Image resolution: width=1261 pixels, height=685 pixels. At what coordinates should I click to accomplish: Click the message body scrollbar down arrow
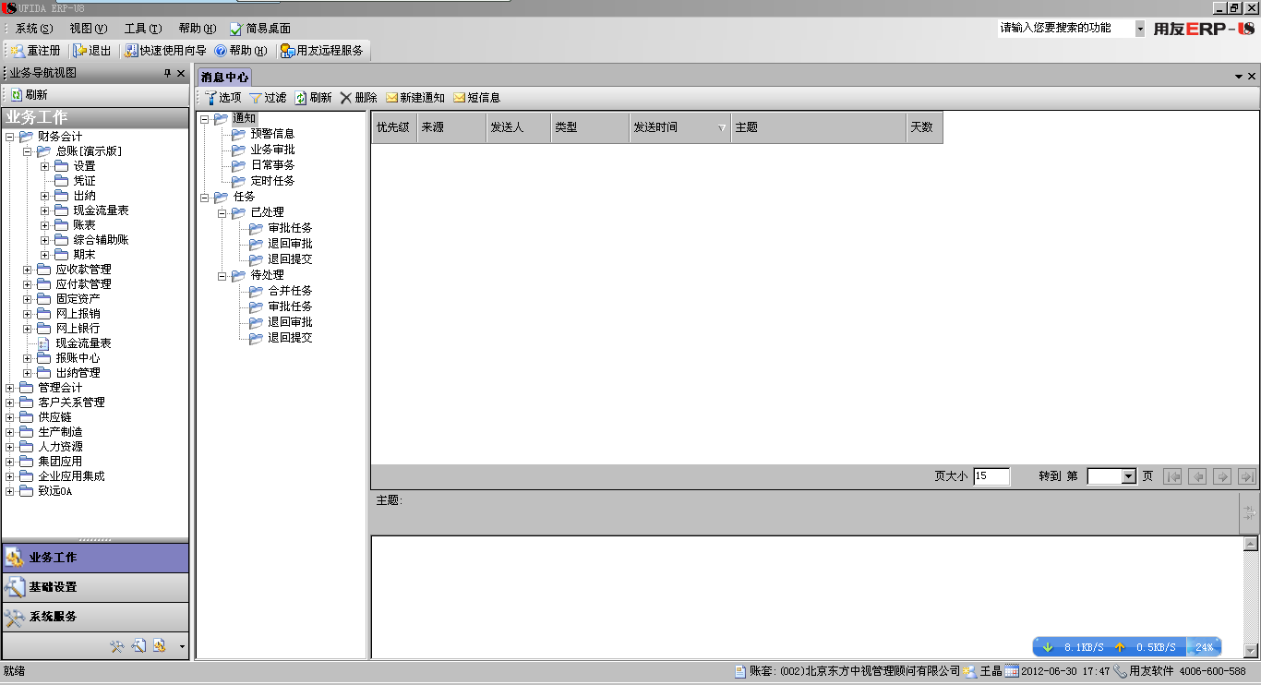(x=1251, y=650)
